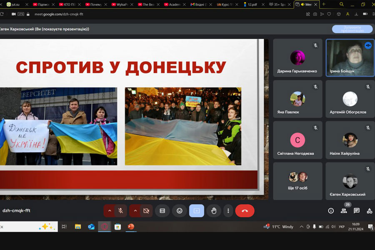Open the emoji reactions picker
Image resolution: width=375 pixels, height=250 pixels.
coord(180,211)
